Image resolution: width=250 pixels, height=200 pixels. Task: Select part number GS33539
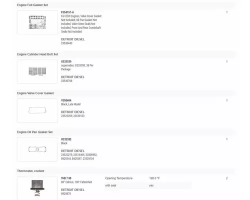66,61
